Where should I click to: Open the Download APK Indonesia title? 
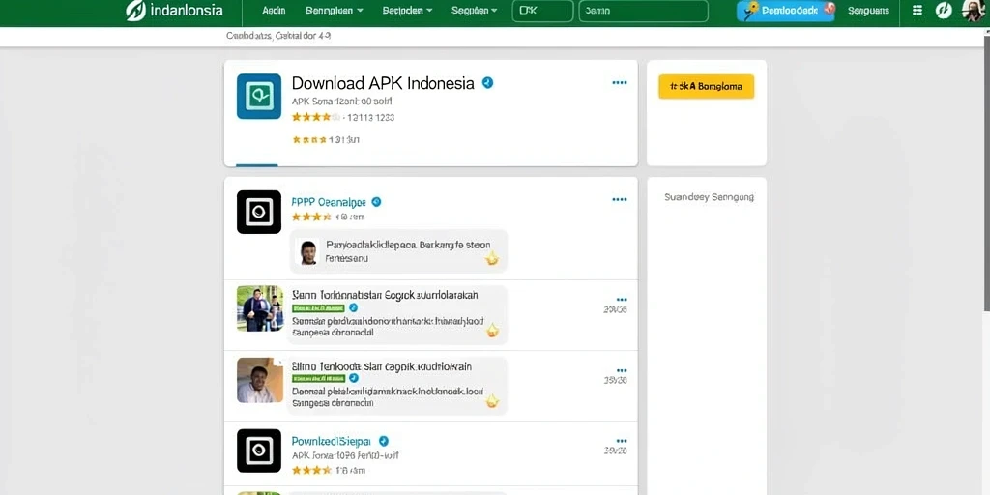(x=383, y=83)
